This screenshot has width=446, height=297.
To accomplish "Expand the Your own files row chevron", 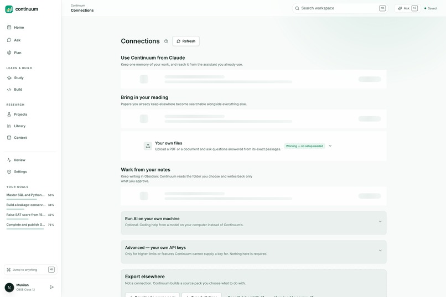I will [330, 146].
